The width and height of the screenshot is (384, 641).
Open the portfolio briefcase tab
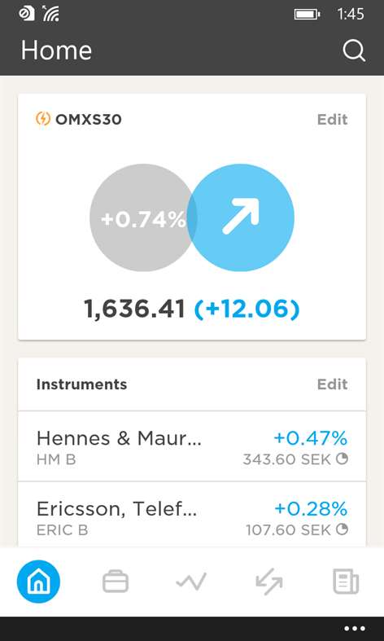(x=116, y=582)
